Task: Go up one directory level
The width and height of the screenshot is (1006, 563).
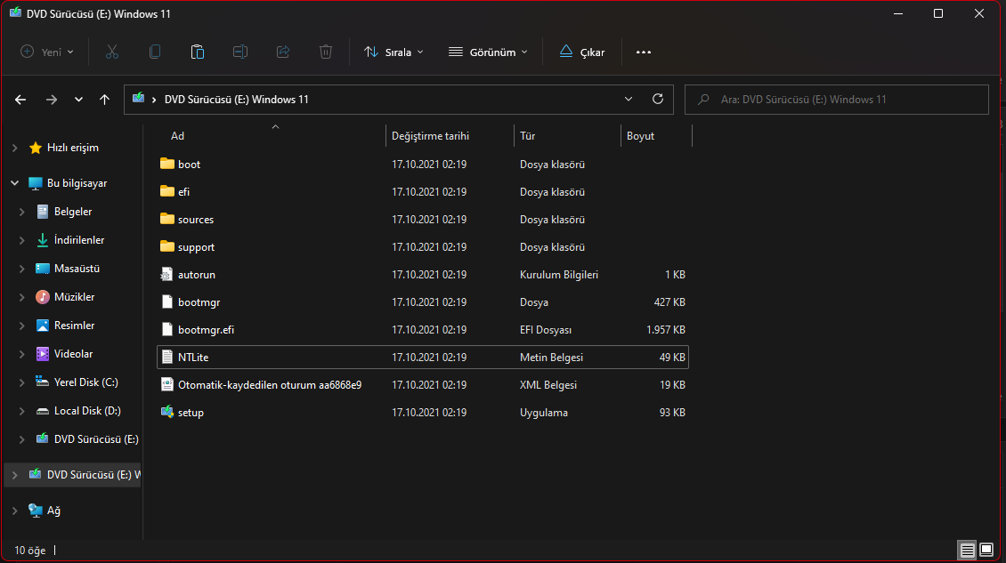Action: pyautogui.click(x=105, y=100)
